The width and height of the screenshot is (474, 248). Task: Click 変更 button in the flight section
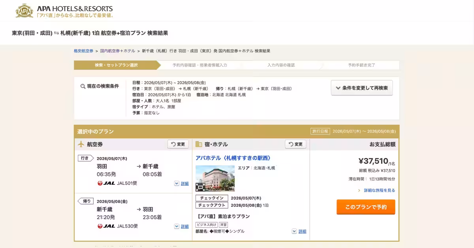178,144
